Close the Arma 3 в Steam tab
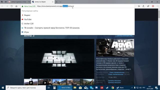 pos(53,2)
